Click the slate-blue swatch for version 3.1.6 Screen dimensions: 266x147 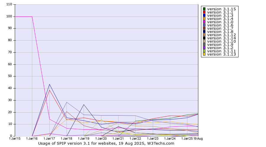[x=204, y=25]
